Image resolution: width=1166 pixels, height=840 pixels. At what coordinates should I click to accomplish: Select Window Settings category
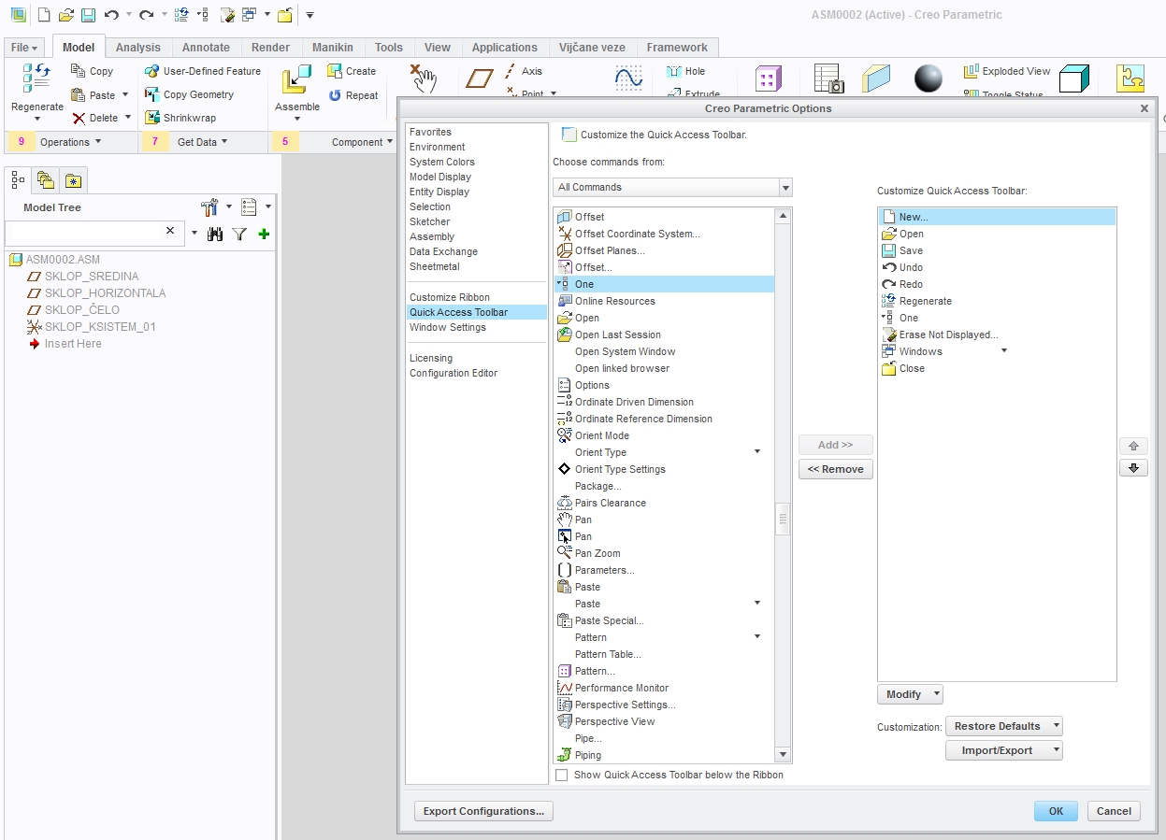(448, 327)
